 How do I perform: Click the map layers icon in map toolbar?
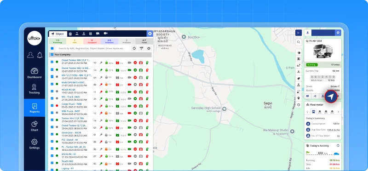coord(299,59)
